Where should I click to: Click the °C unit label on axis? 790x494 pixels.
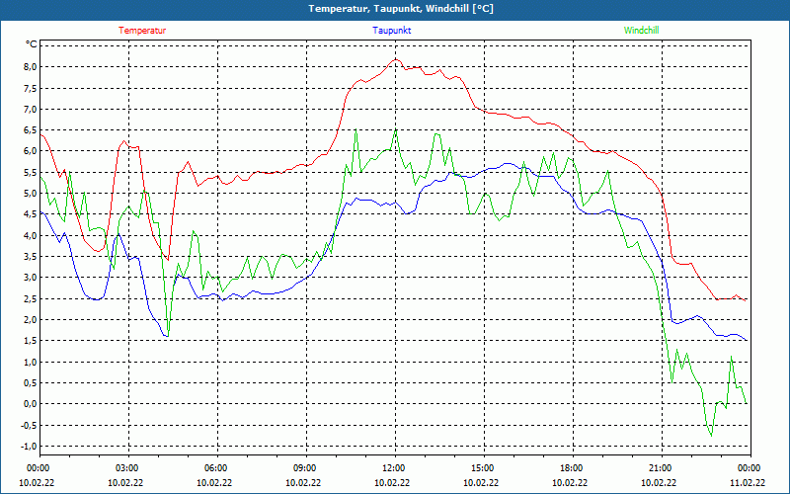pyautogui.click(x=31, y=44)
